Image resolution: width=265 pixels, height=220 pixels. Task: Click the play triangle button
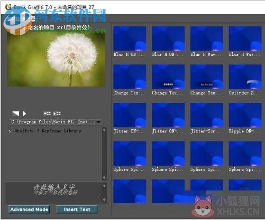coord(24,113)
